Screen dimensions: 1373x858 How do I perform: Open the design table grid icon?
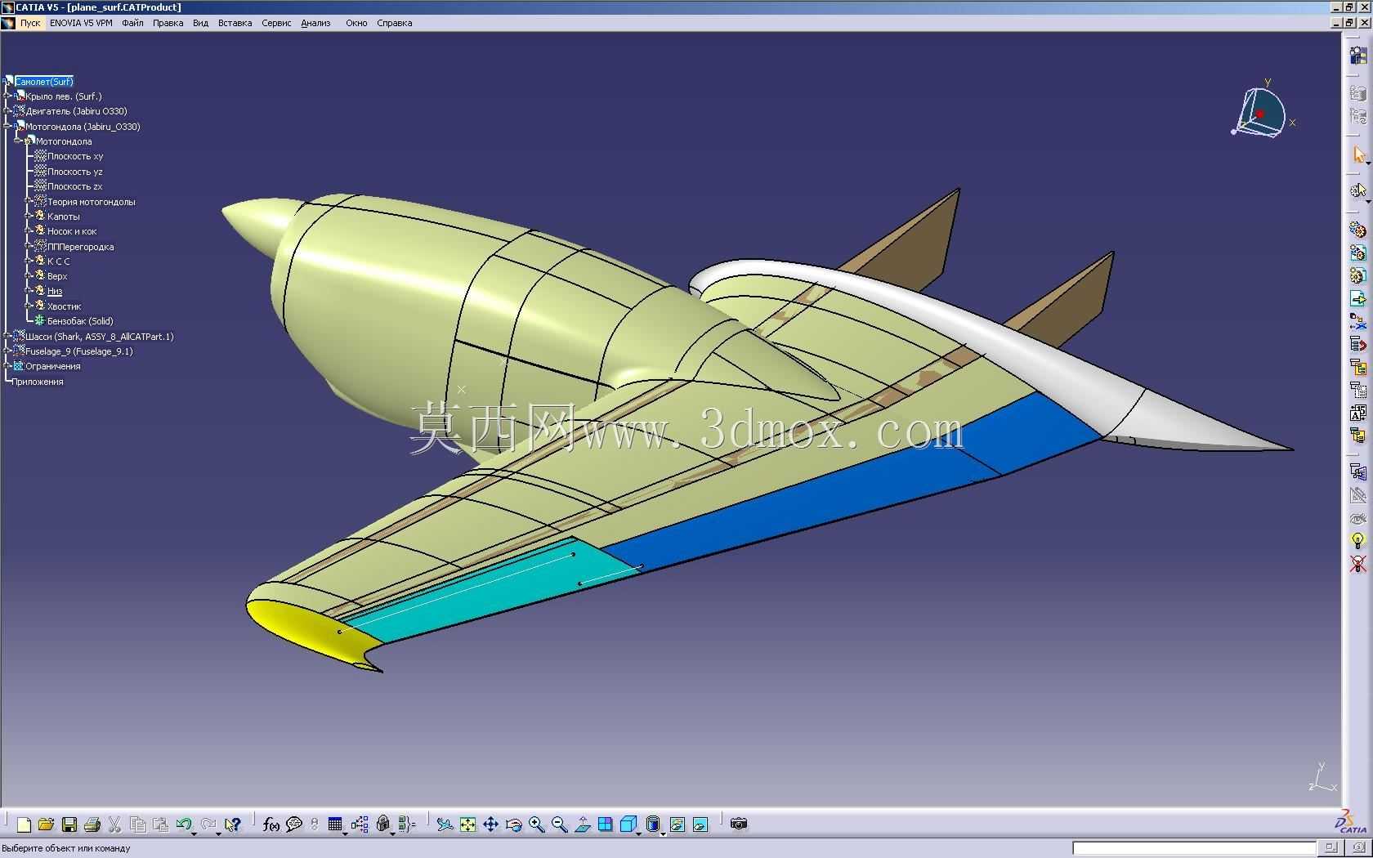(x=335, y=824)
